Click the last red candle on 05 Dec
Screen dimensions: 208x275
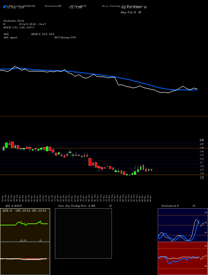pos(151,170)
